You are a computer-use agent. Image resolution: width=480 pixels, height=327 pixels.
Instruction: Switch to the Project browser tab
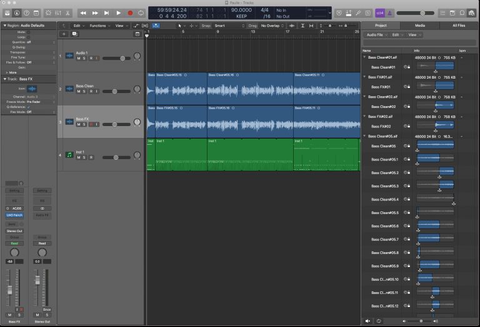[x=381, y=26]
